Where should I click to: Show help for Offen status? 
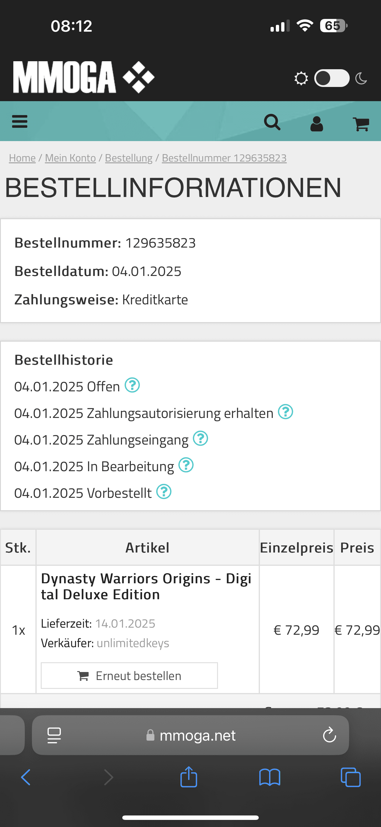[x=132, y=385]
